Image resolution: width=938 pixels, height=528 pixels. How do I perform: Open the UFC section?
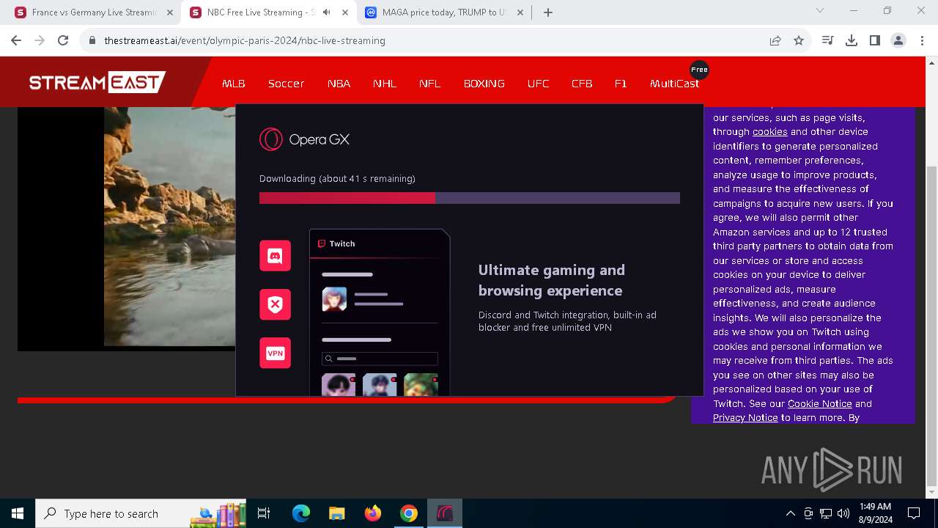pyautogui.click(x=539, y=84)
